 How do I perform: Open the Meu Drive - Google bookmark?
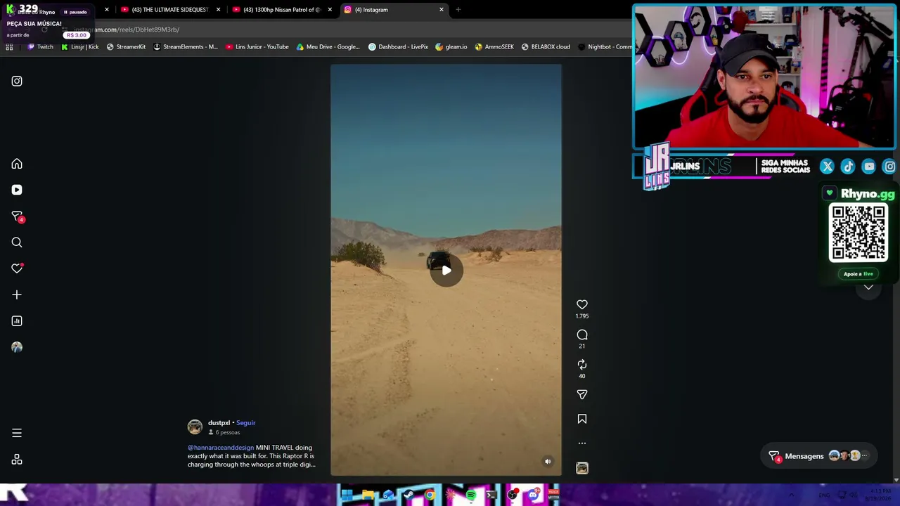[328, 47]
